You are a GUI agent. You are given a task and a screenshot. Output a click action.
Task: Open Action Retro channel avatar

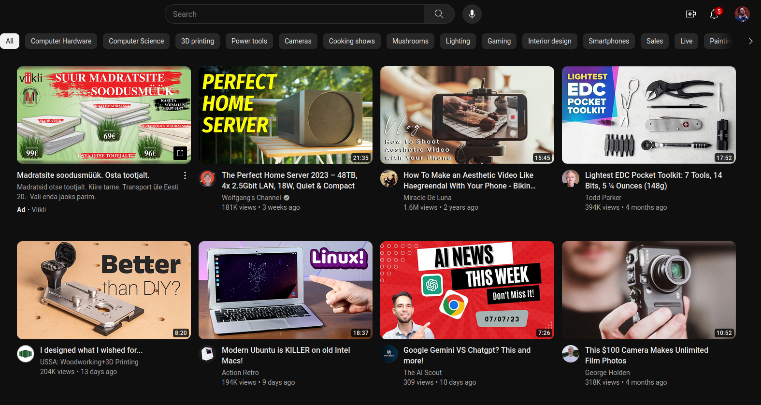[x=207, y=353]
